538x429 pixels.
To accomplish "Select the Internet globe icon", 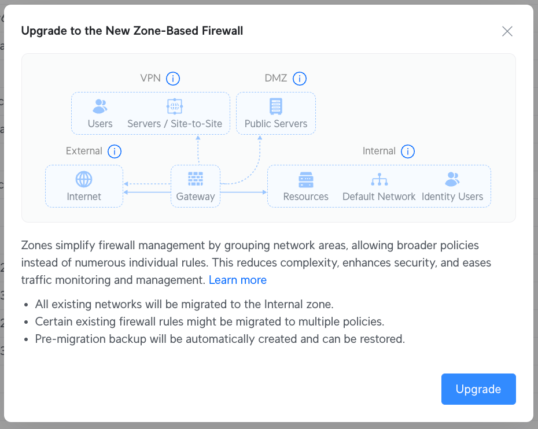I will click(84, 179).
